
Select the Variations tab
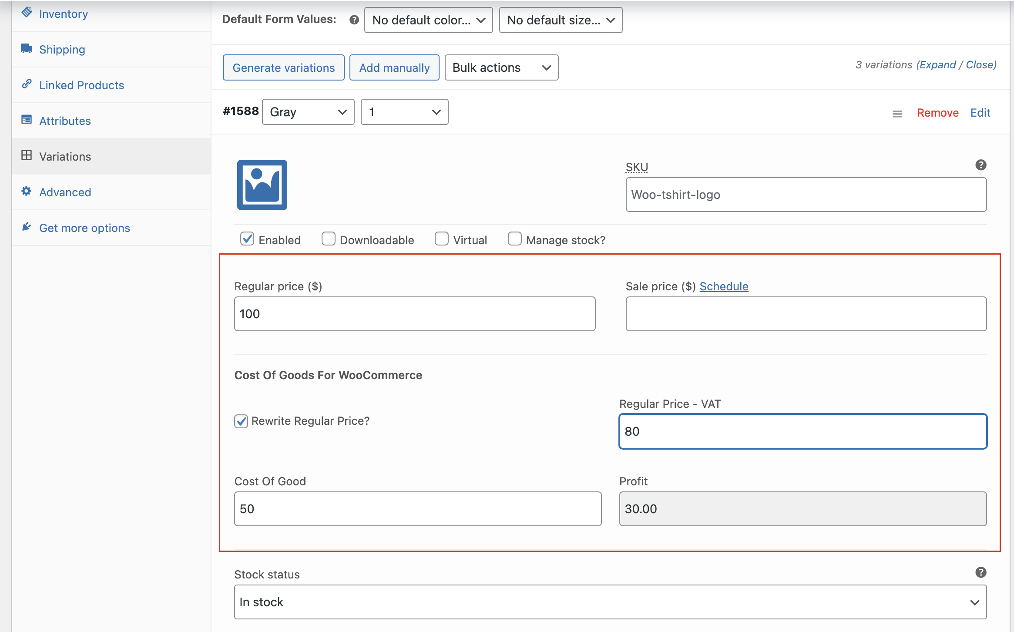(x=111, y=156)
